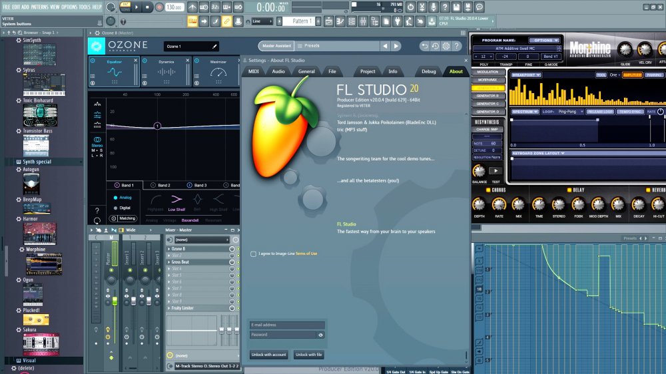Screen dimensions: 666x374
Task: Select the Analog radio option in Ozone
Action: pos(115,198)
